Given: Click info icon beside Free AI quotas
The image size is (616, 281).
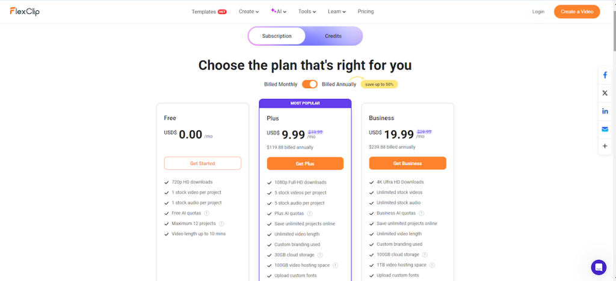Looking at the screenshot, I should click(206, 213).
